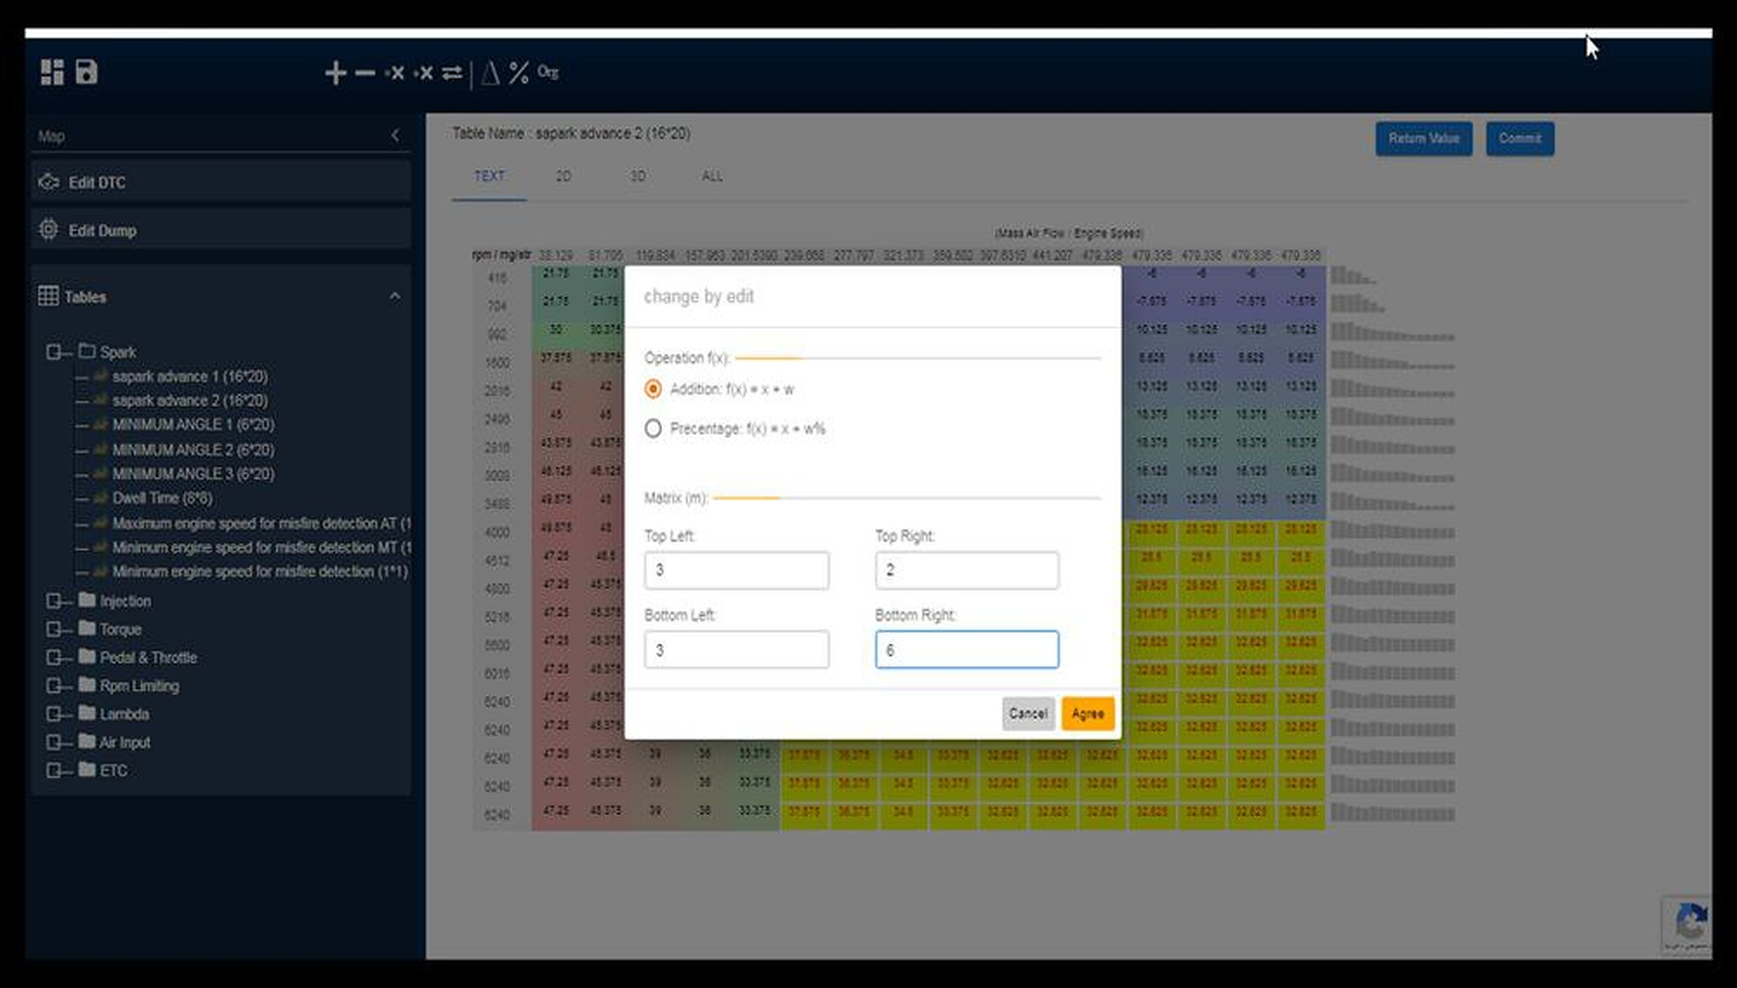Click the plus add-value toolbar icon
The width and height of the screenshot is (1737, 988).
[335, 73]
